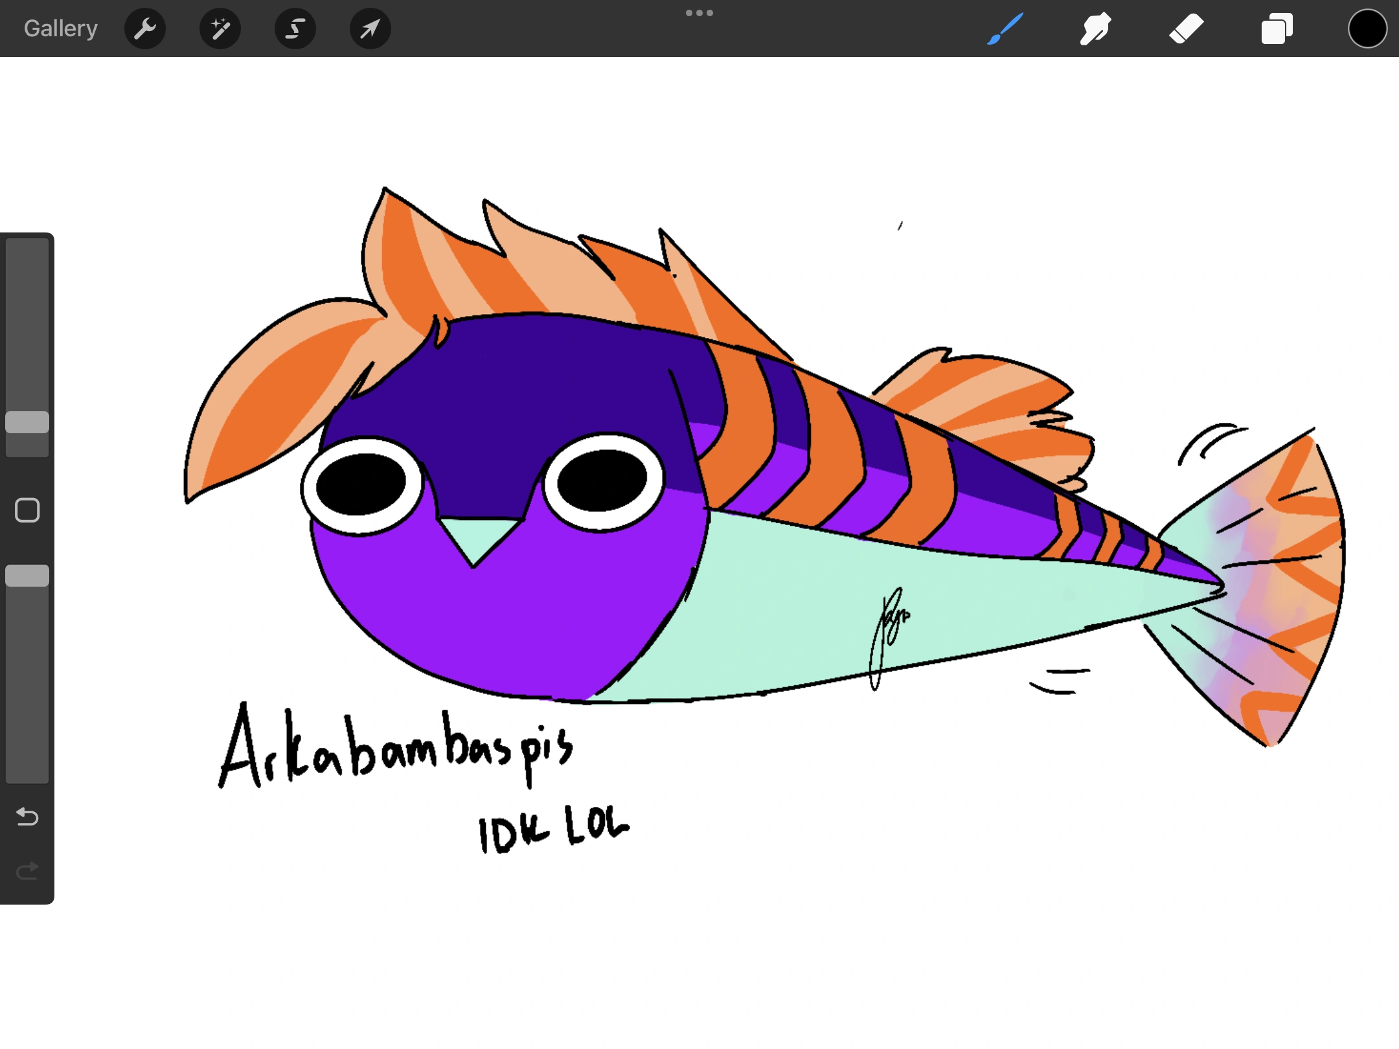Tap the Redo arrow in the sidebar
Image resolution: width=1399 pixels, height=1049 pixels.
pyautogui.click(x=27, y=871)
